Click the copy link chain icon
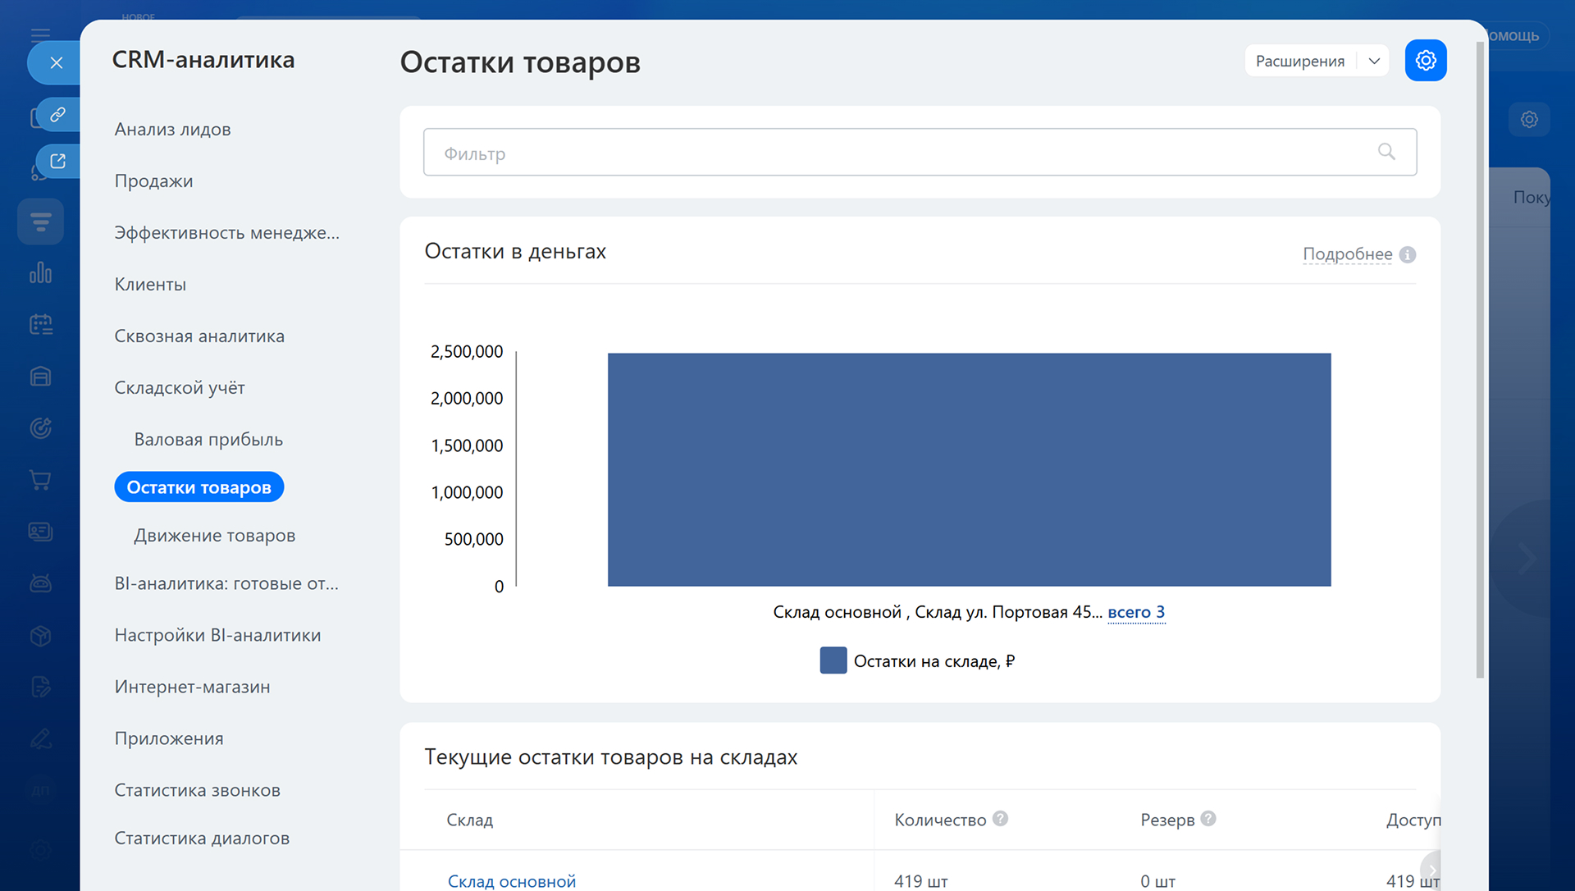Viewport: 1575px width, 891px height. coord(57,114)
